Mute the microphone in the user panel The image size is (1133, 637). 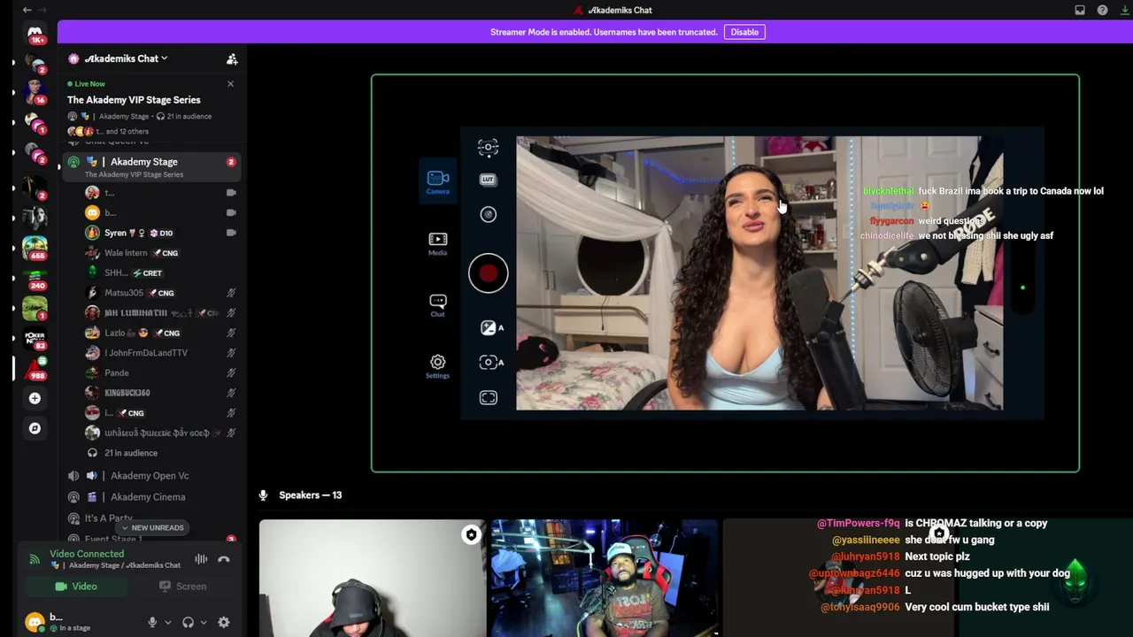[x=152, y=623]
